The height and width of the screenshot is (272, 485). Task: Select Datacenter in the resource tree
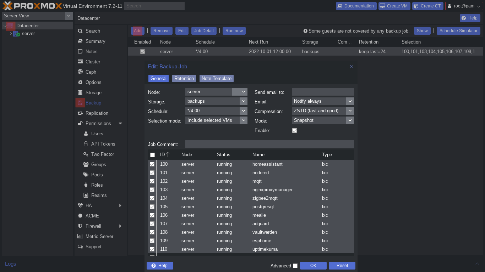pos(27,25)
